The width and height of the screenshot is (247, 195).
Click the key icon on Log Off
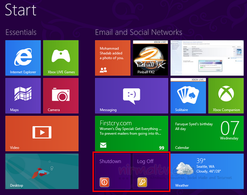click(142, 182)
